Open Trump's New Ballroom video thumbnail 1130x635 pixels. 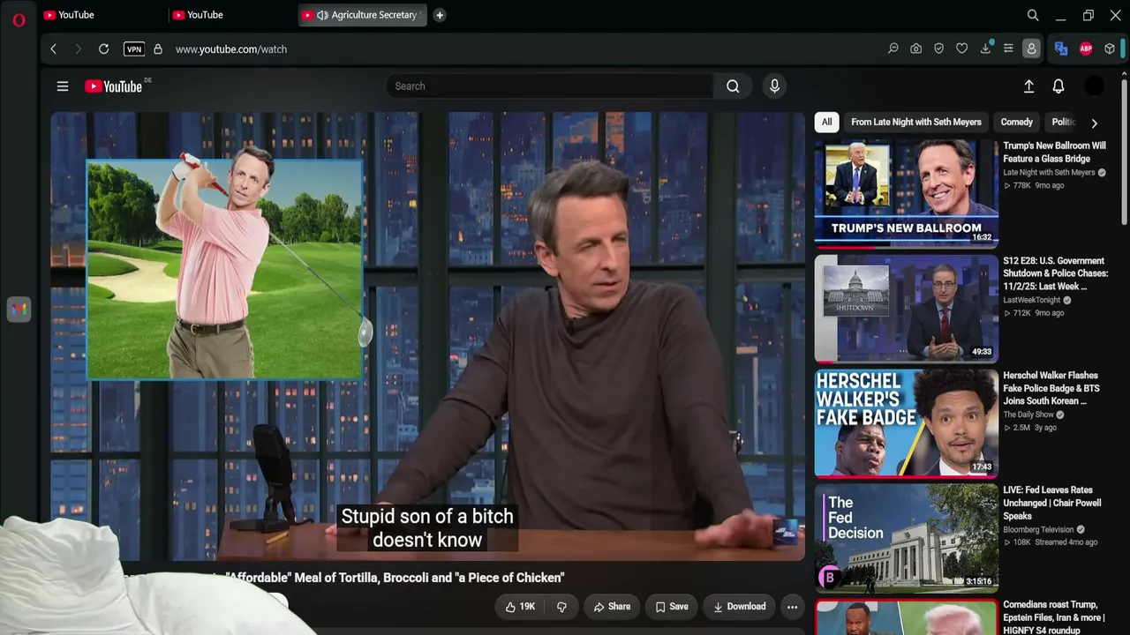(x=907, y=192)
